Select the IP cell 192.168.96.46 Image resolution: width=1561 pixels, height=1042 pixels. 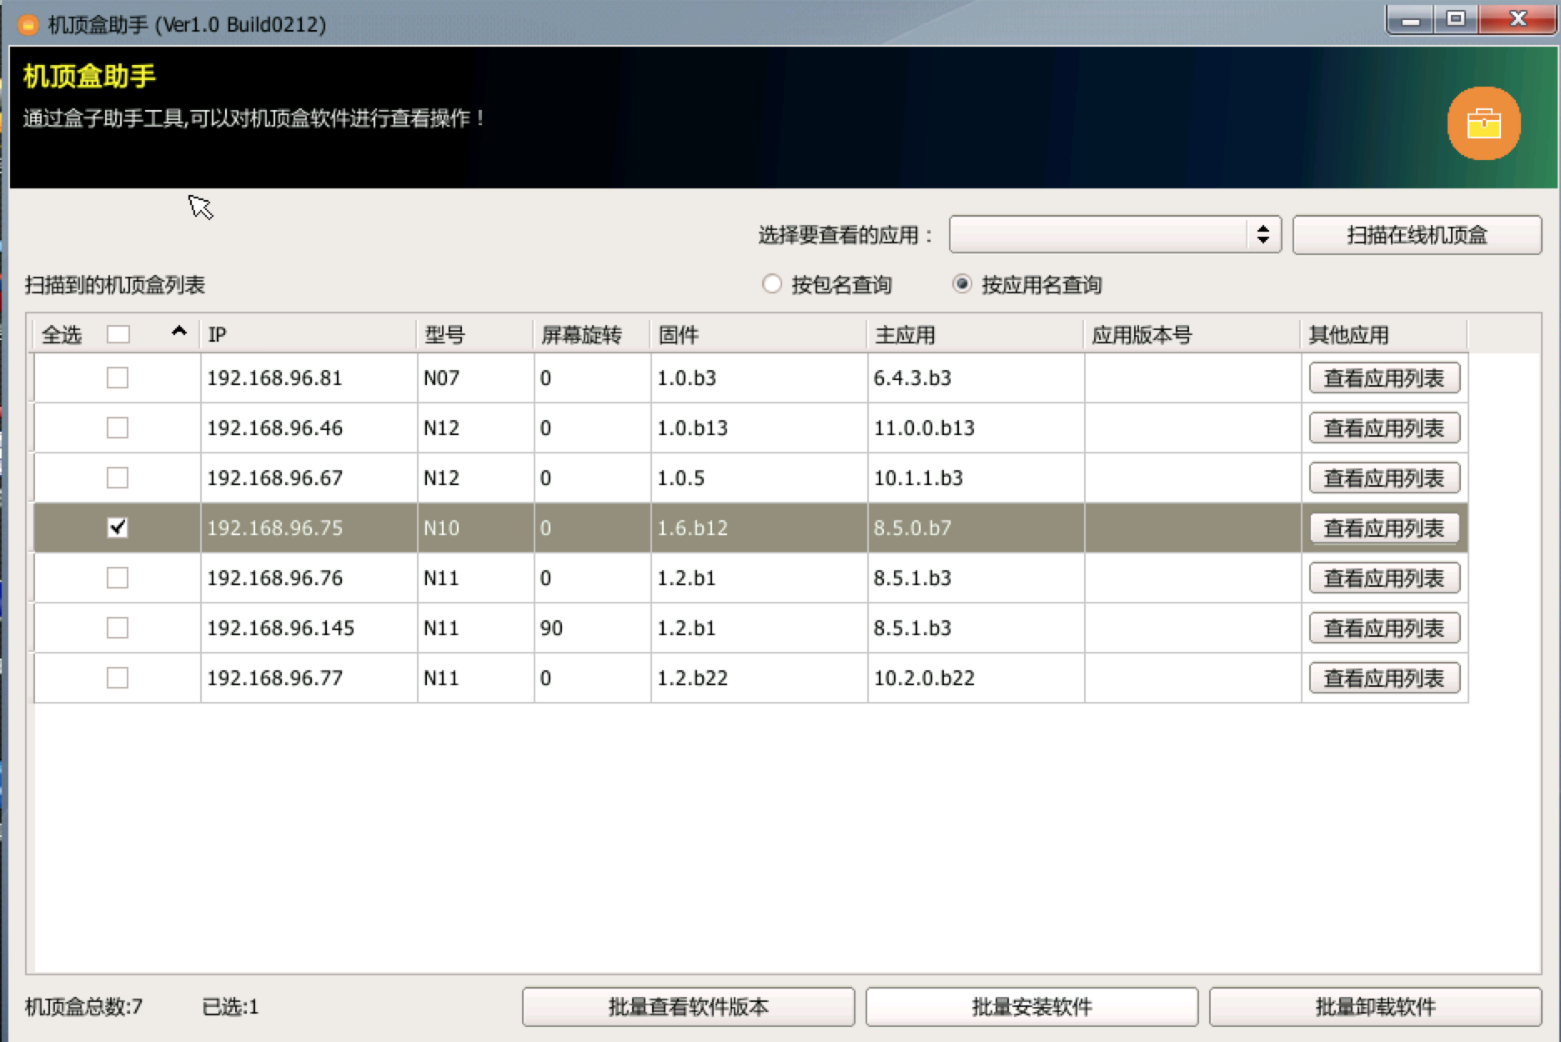click(309, 428)
